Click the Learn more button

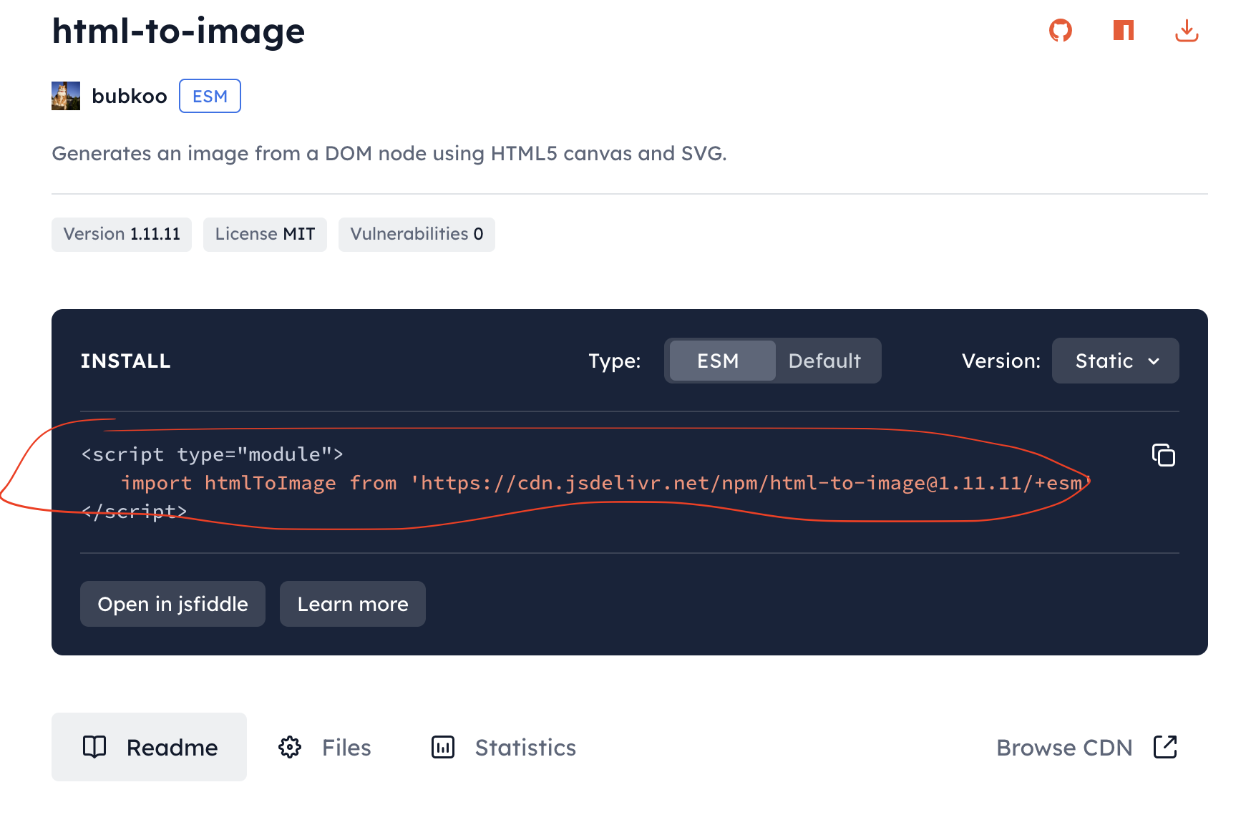pyautogui.click(x=353, y=604)
